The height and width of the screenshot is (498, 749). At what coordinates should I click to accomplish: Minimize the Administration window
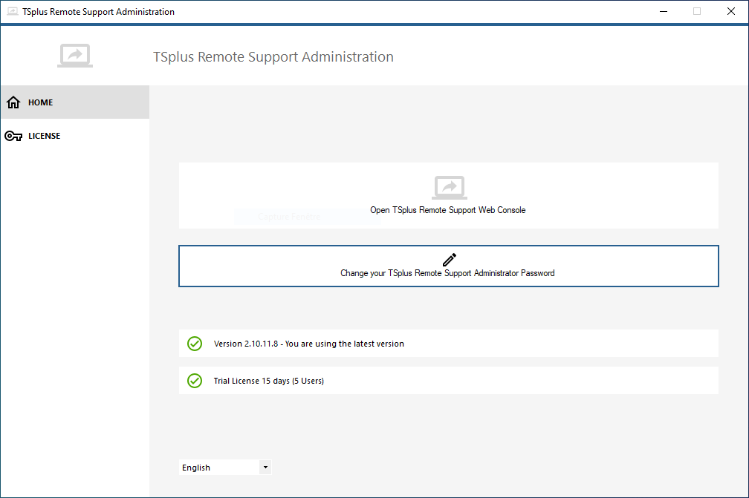[664, 11]
